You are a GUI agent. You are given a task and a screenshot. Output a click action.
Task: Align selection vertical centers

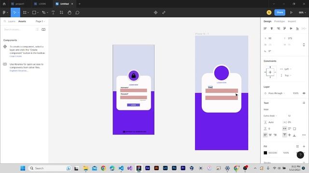click(x=291, y=28)
